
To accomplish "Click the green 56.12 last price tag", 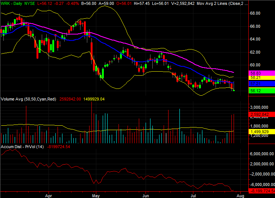I will (x=262, y=90).
